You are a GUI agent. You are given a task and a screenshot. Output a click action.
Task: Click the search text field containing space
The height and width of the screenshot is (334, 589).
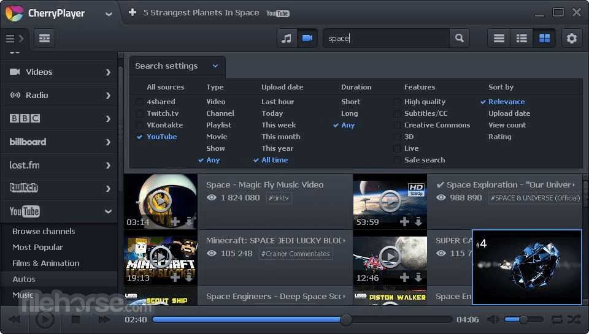pos(386,38)
